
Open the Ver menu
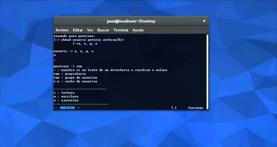tap(90, 30)
